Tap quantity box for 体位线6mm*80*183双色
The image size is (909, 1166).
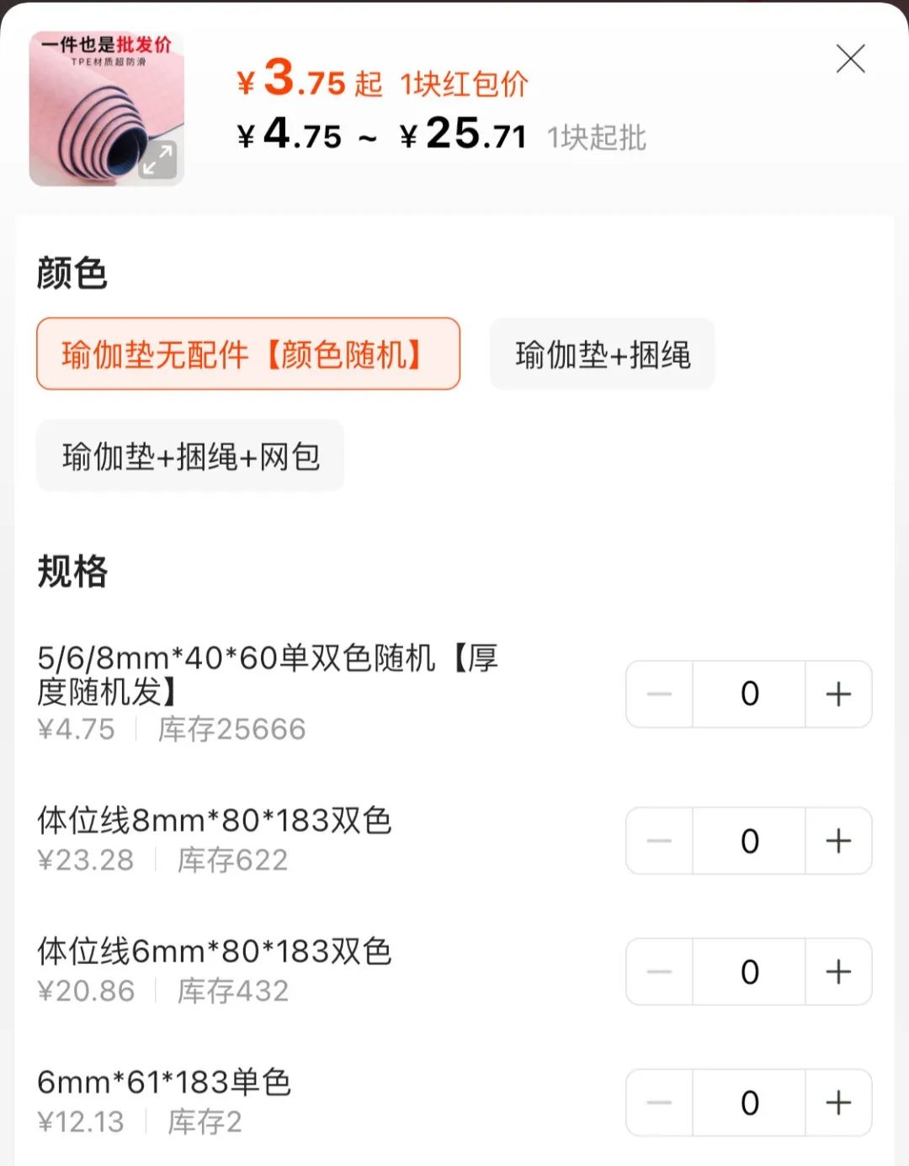(749, 972)
